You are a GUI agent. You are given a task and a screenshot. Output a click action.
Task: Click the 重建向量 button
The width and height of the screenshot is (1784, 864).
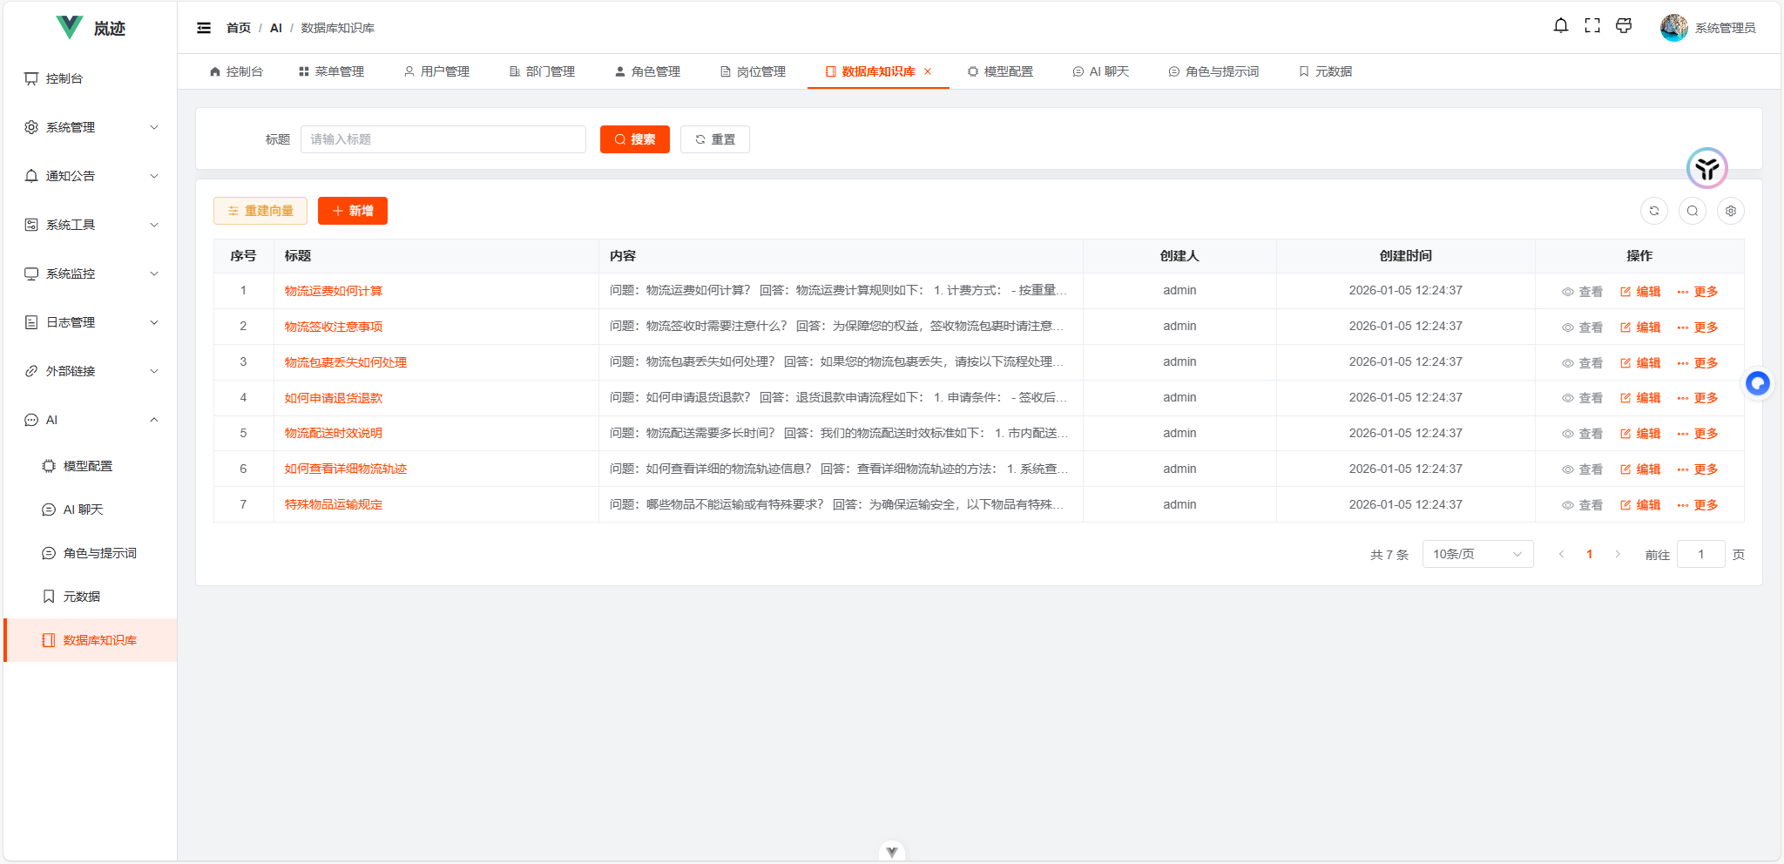(260, 210)
